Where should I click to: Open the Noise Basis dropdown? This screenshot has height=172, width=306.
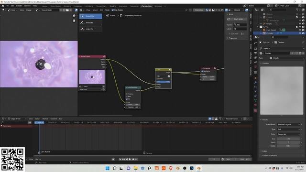tap(289, 124)
